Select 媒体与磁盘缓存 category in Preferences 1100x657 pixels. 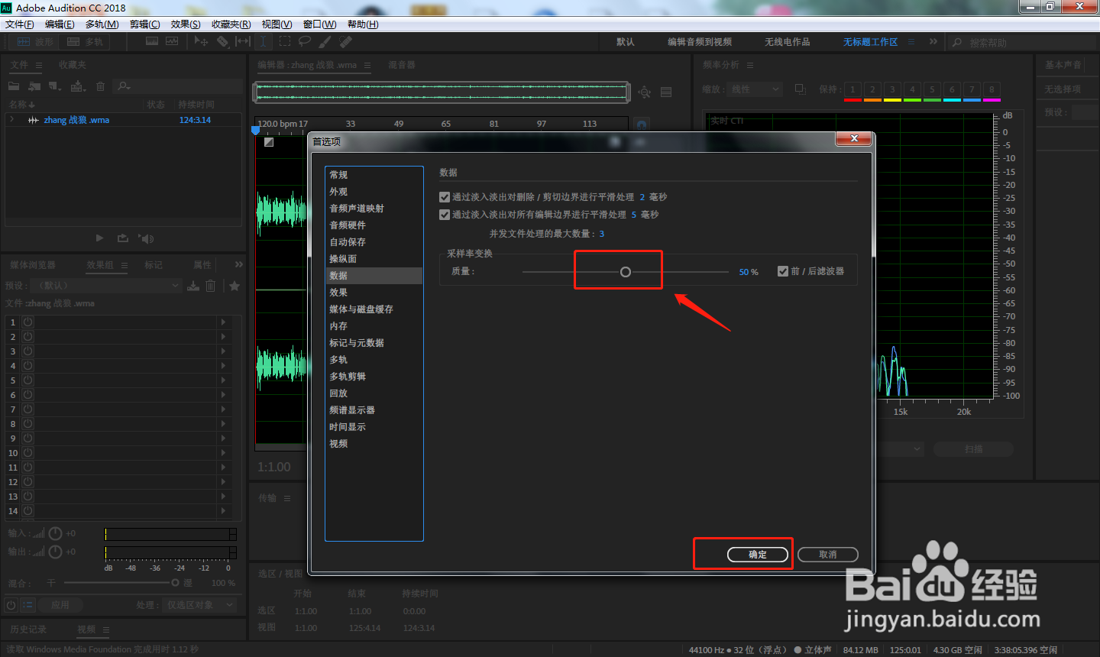pyautogui.click(x=374, y=309)
